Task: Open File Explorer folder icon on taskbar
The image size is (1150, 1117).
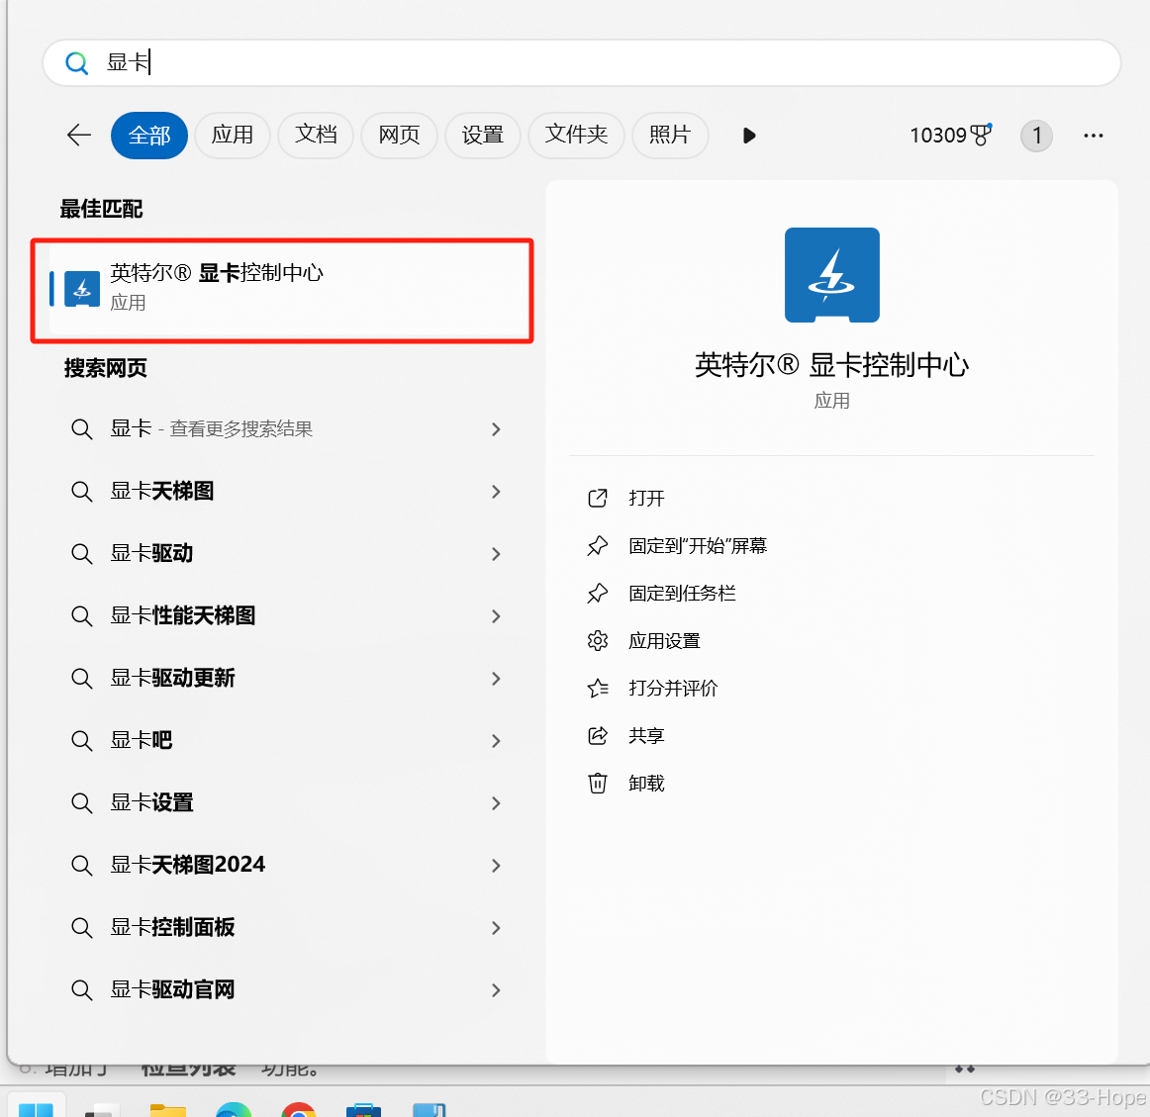Action: point(168,1108)
